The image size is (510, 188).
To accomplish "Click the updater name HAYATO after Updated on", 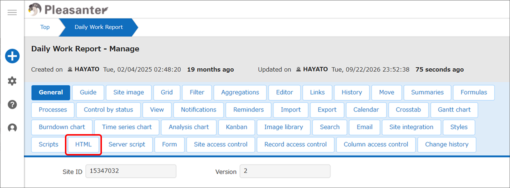I will coord(315,69).
